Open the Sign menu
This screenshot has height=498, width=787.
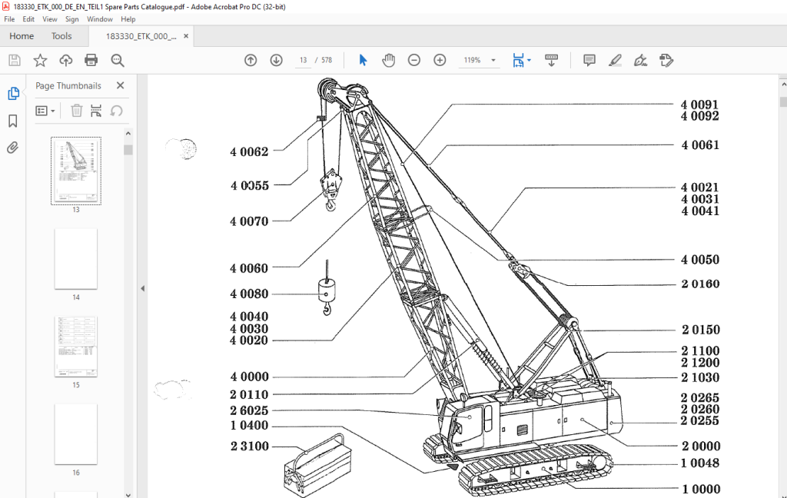tap(71, 19)
